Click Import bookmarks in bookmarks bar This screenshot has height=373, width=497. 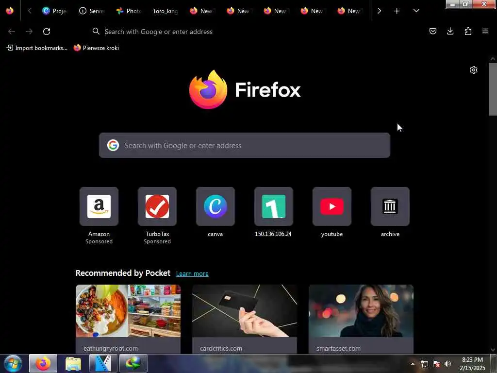click(37, 48)
